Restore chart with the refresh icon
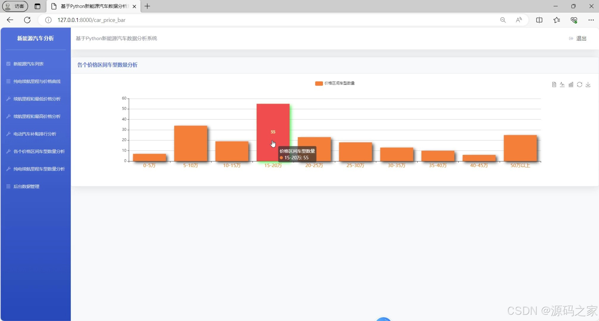 579,85
